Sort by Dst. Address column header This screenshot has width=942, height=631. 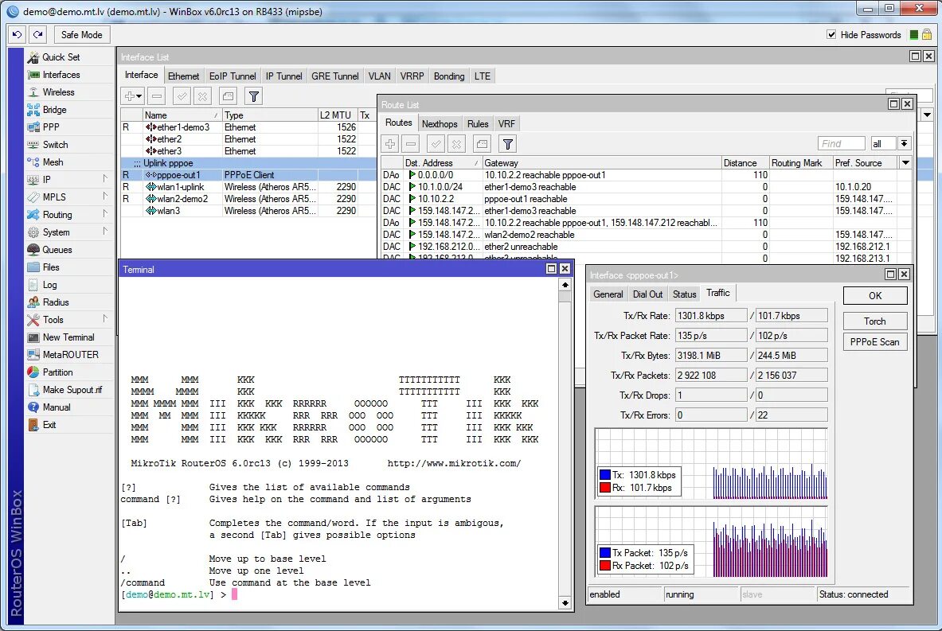442,162
